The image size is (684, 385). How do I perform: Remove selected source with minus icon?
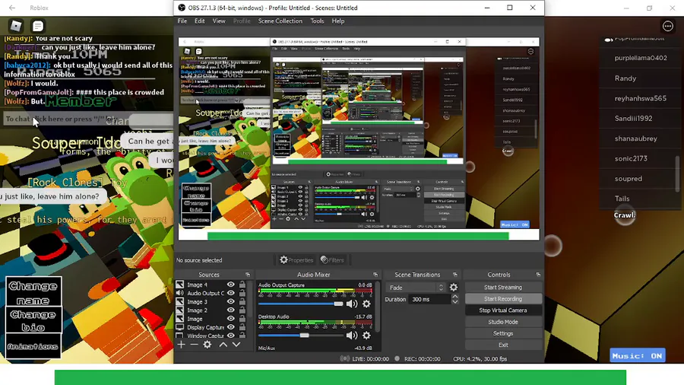click(x=194, y=345)
